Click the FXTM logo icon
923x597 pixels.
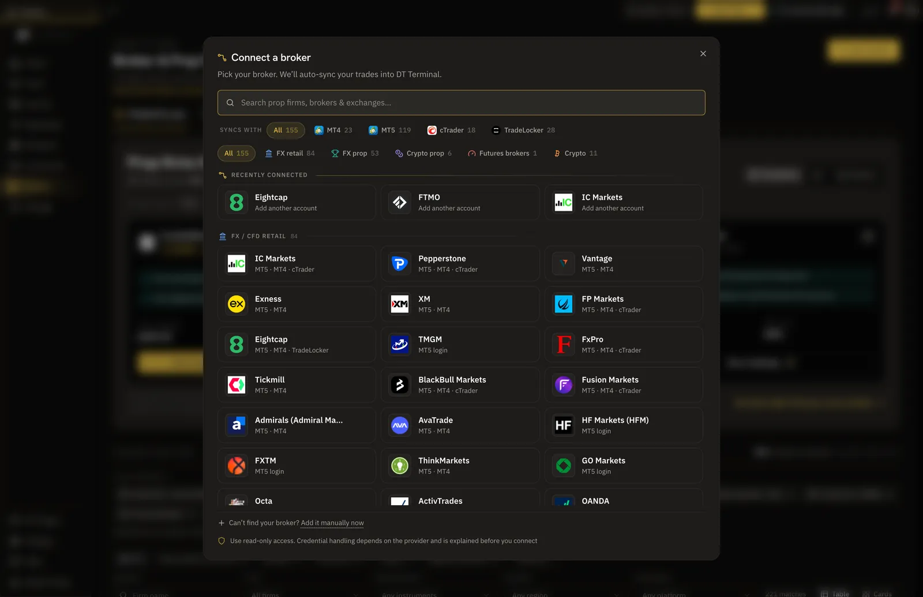tap(237, 466)
